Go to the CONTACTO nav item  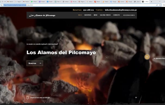117,15
